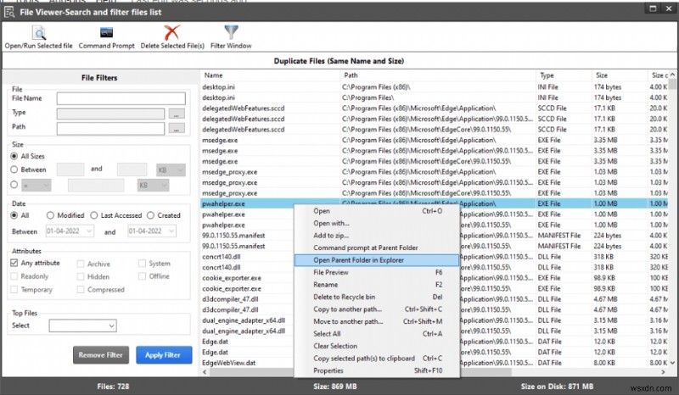Screen dimensions: 679x395
Task: Sort by the Path column header
Action: 437,75
